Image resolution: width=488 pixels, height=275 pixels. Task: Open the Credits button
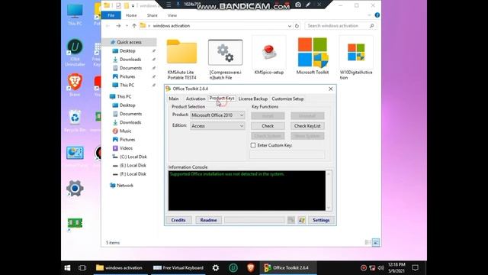tap(178, 220)
